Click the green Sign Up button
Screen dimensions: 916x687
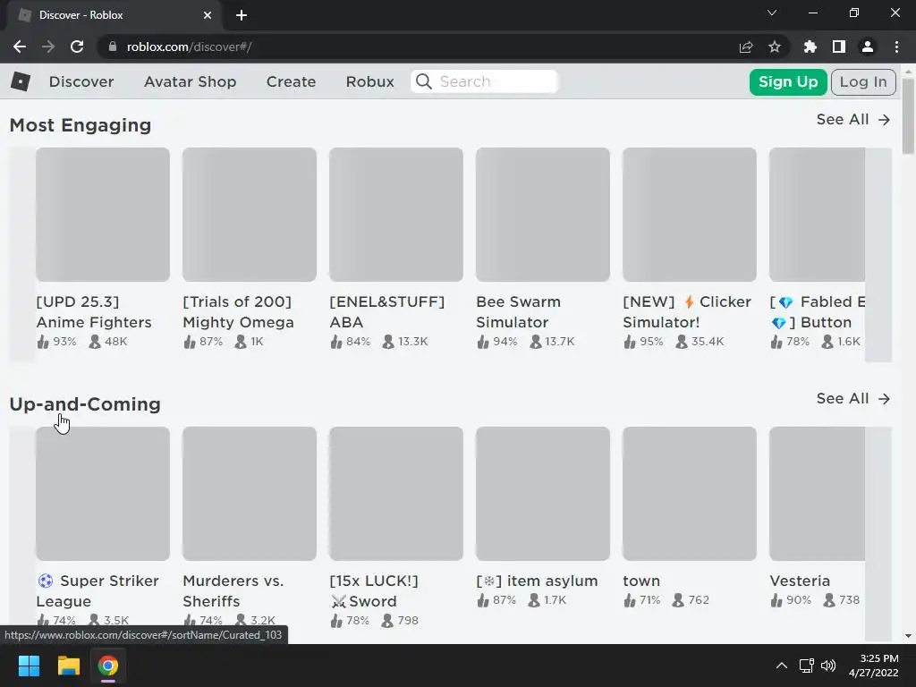[787, 81]
